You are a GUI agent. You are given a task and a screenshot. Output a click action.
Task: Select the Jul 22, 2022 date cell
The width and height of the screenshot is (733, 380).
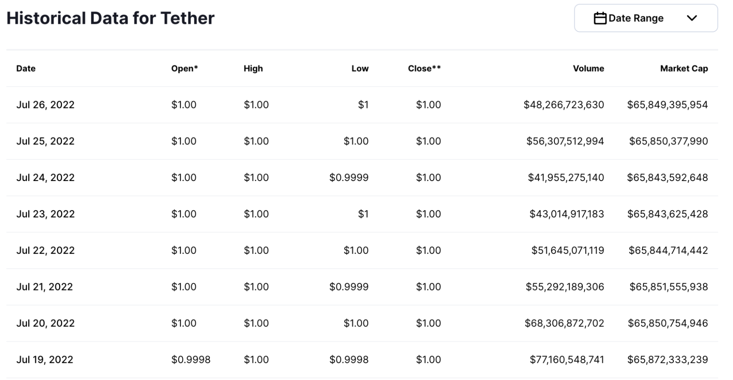45,251
